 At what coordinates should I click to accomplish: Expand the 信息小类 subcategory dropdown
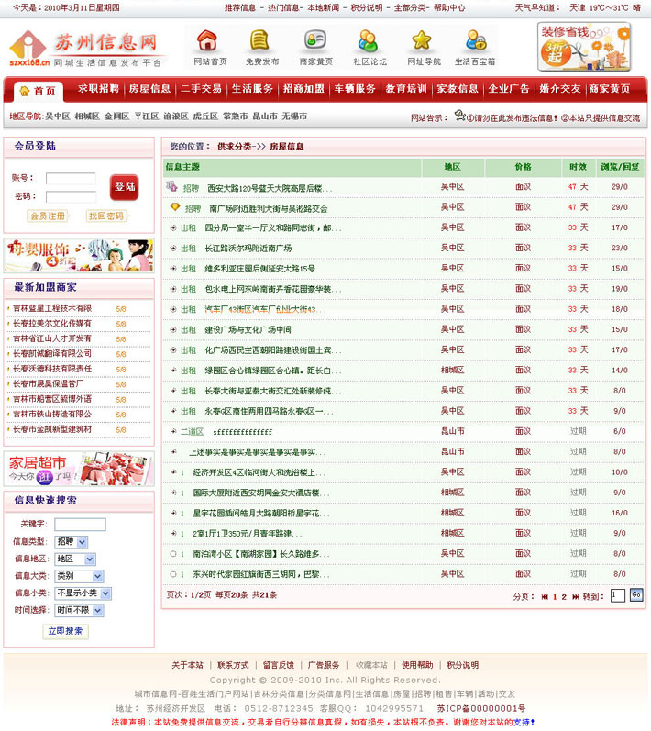83,593
